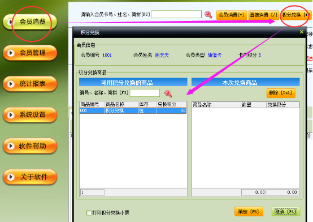Click the quantity total 0.00 field
Image resolution: width=313 pixels, height=222 pixels.
pyautogui.click(x=254, y=193)
